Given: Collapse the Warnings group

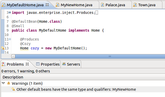Looking at the screenshot, I should (3, 83).
